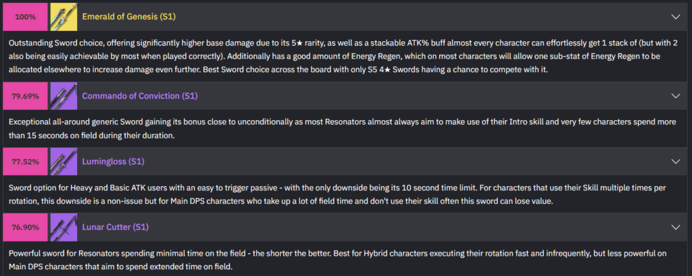This screenshot has height=276, width=692.
Task: Click the Lunar Cutter sword icon
Action: point(63,227)
